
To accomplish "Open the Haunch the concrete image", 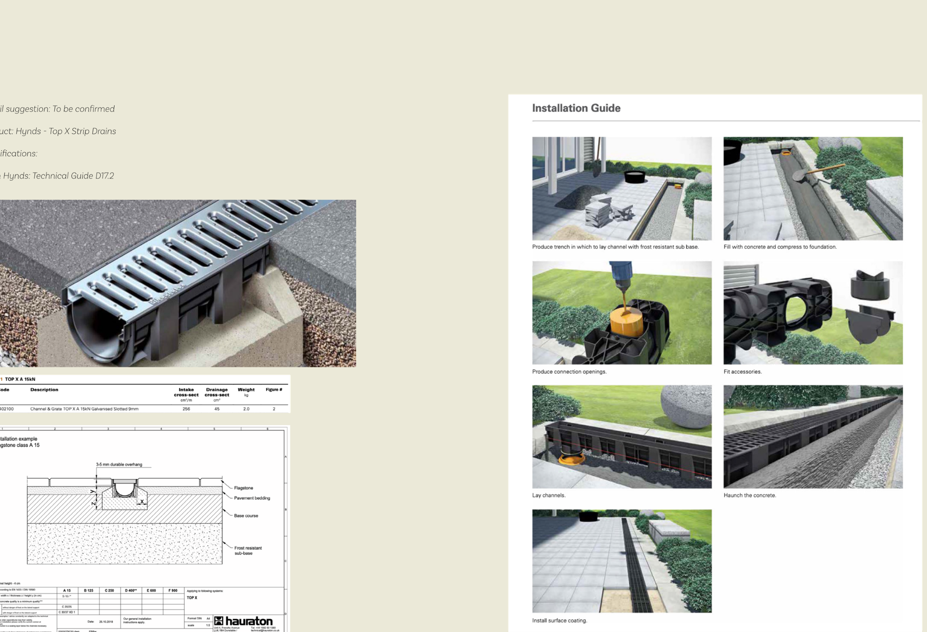I will 813,437.
